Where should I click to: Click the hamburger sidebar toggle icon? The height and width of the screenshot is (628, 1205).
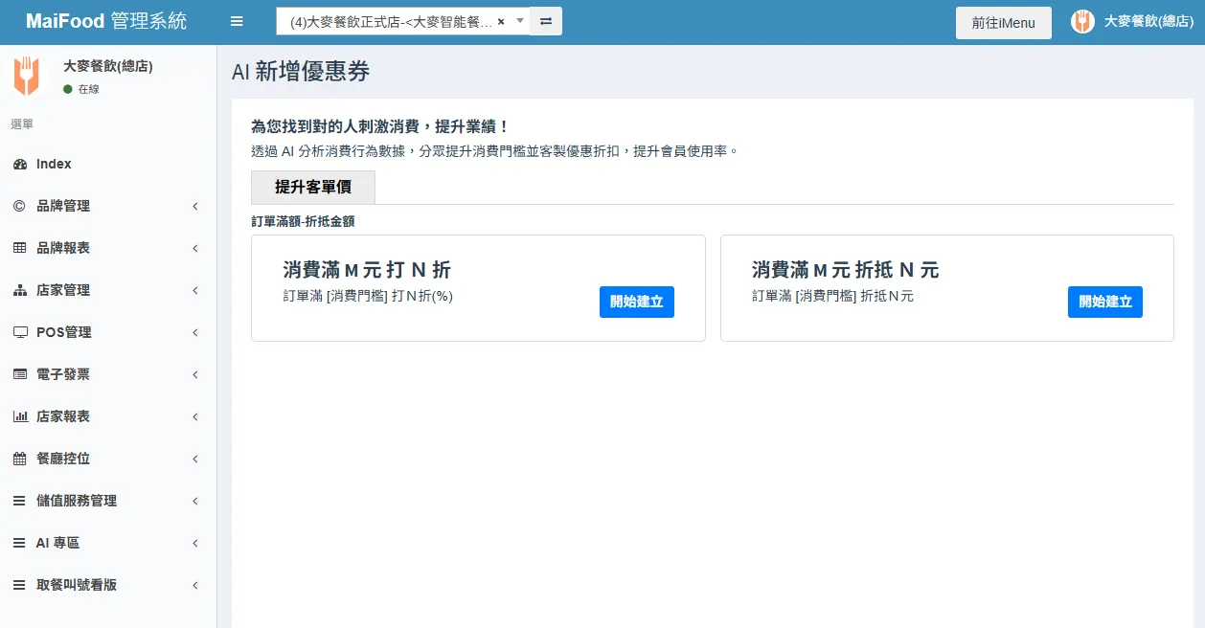coord(237,21)
